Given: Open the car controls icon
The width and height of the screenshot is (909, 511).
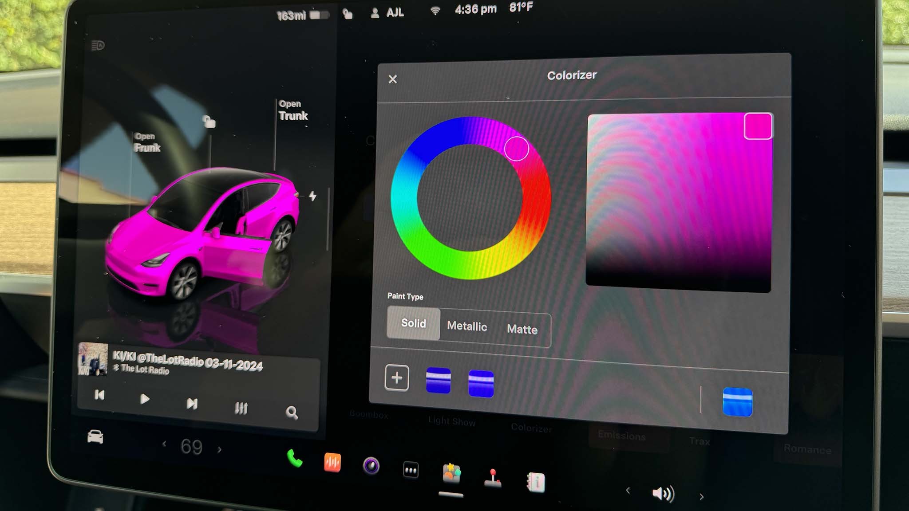Looking at the screenshot, I should (x=95, y=437).
